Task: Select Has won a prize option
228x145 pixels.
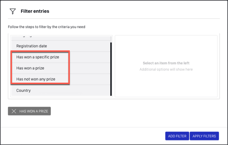Action: [x=61, y=68]
